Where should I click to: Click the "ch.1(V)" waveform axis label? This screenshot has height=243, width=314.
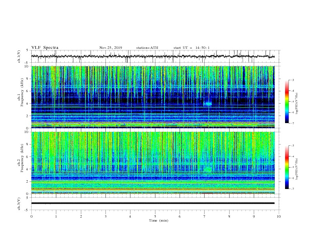pyautogui.click(x=19, y=56)
